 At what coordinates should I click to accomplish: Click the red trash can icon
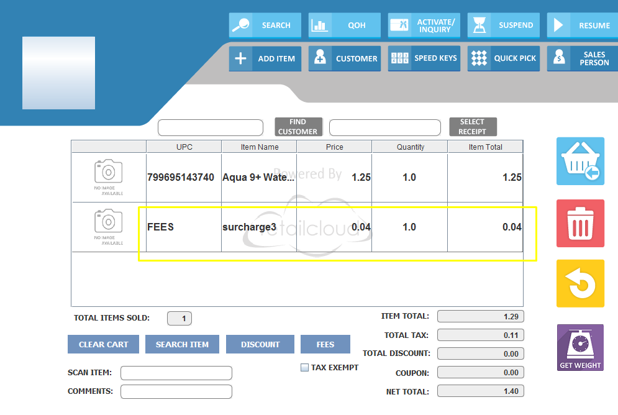click(580, 223)
